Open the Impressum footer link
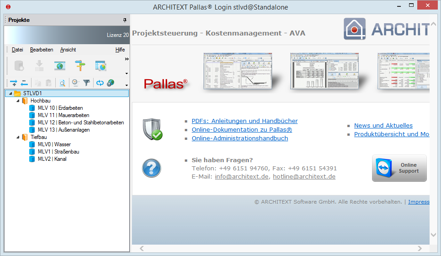Screen dimensions: 441x256 click(x=419, y=202)
